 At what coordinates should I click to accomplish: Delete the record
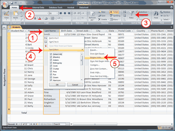pyautogui.click(x=103, y=20)
